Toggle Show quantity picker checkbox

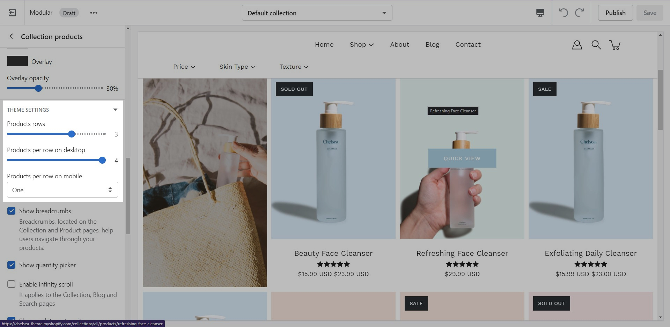click(x=12, y=265)
